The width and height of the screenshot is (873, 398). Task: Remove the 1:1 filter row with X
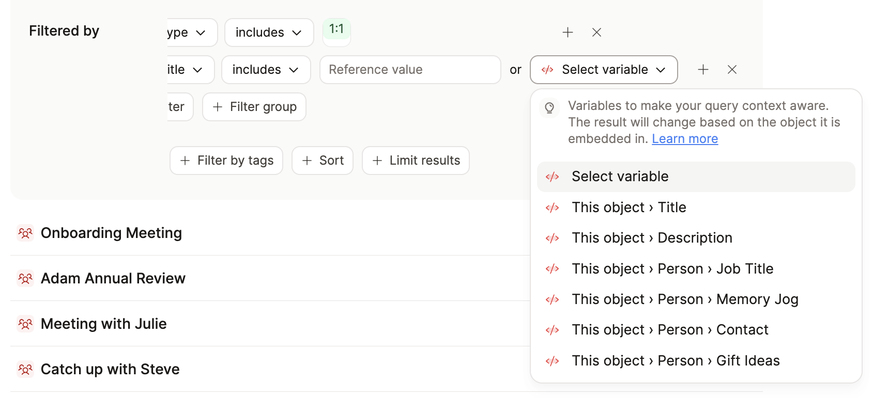tap(596, 33)
